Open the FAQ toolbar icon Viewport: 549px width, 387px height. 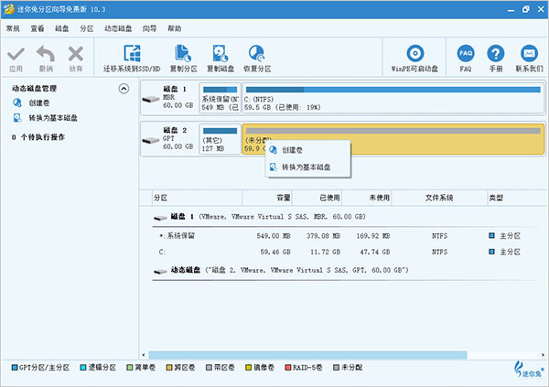point(466,54)
